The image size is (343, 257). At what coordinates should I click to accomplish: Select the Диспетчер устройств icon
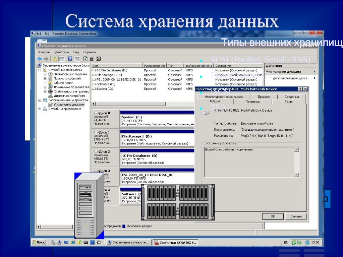(50, 96)
